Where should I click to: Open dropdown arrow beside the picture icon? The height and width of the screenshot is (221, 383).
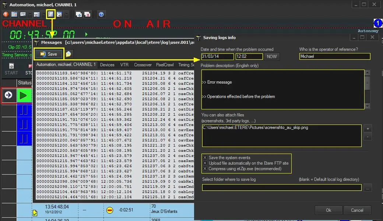43,14
